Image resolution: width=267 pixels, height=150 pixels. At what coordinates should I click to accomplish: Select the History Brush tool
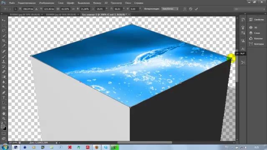coord(4,67)
